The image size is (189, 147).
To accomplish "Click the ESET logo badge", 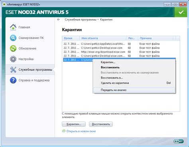I will point(179,141).
